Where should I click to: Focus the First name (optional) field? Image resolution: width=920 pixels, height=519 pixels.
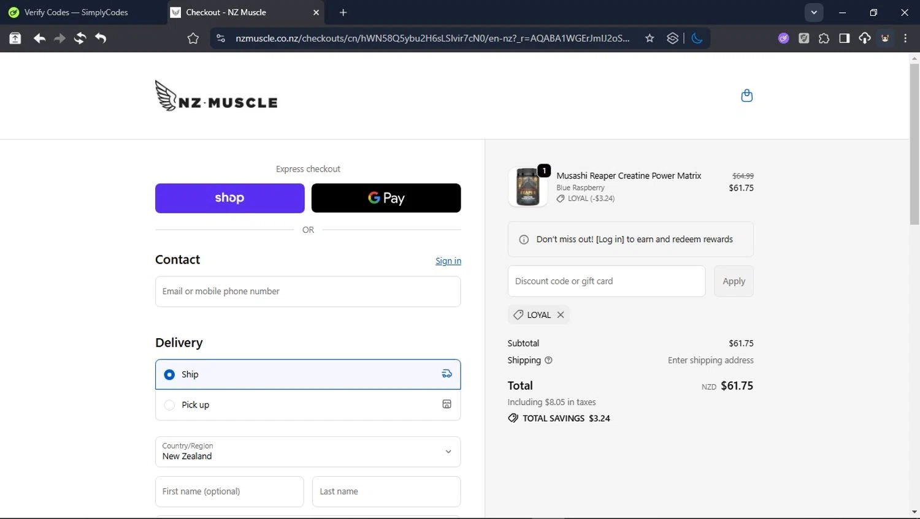tap(229, 491)
